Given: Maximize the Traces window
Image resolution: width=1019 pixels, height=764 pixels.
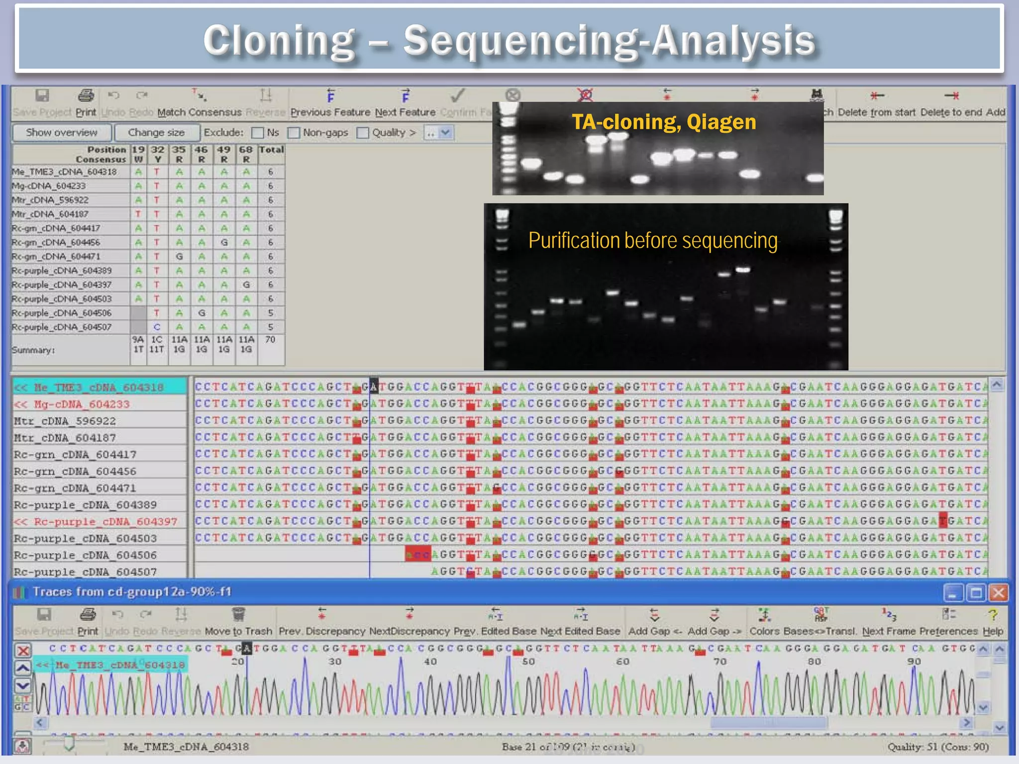Looking at the screenshot, I should pyautogui.click(x=976, y=592).
